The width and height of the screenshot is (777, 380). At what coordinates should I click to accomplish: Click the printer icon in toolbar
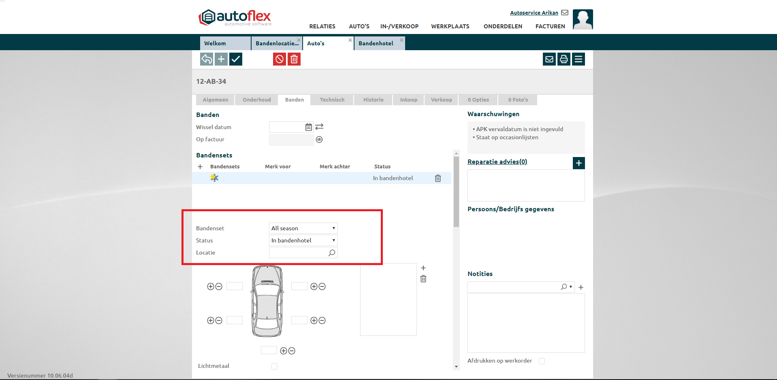point(564,59)
